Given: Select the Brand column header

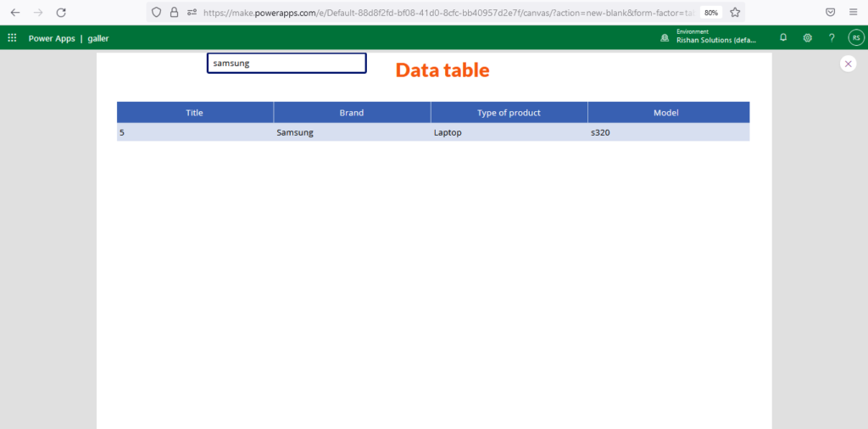Looking at the screenshot, I should click(x=352, y=113).
